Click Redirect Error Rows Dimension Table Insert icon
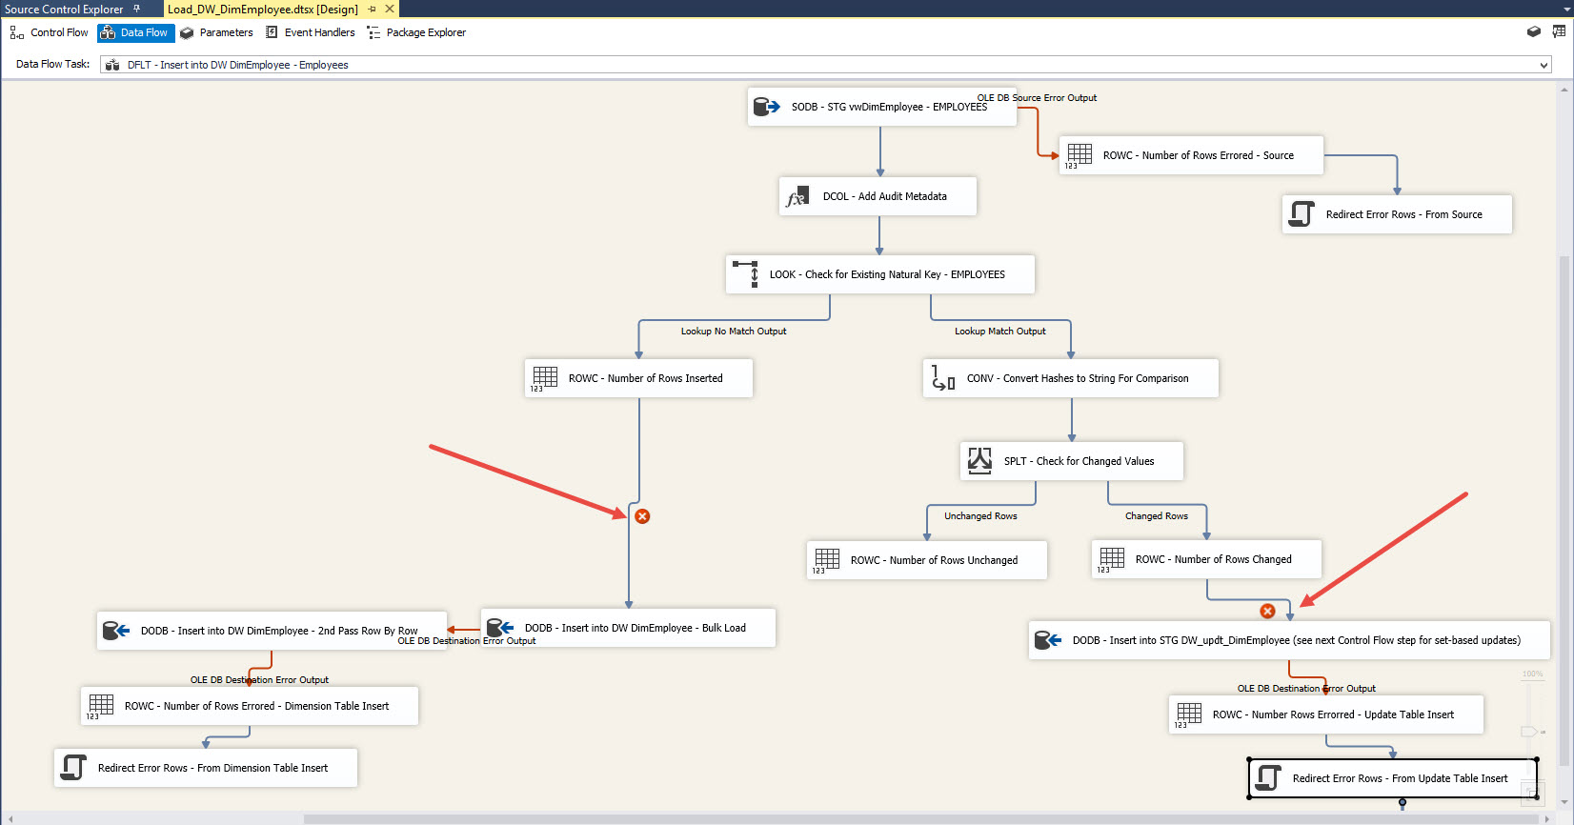 (73, 768)
